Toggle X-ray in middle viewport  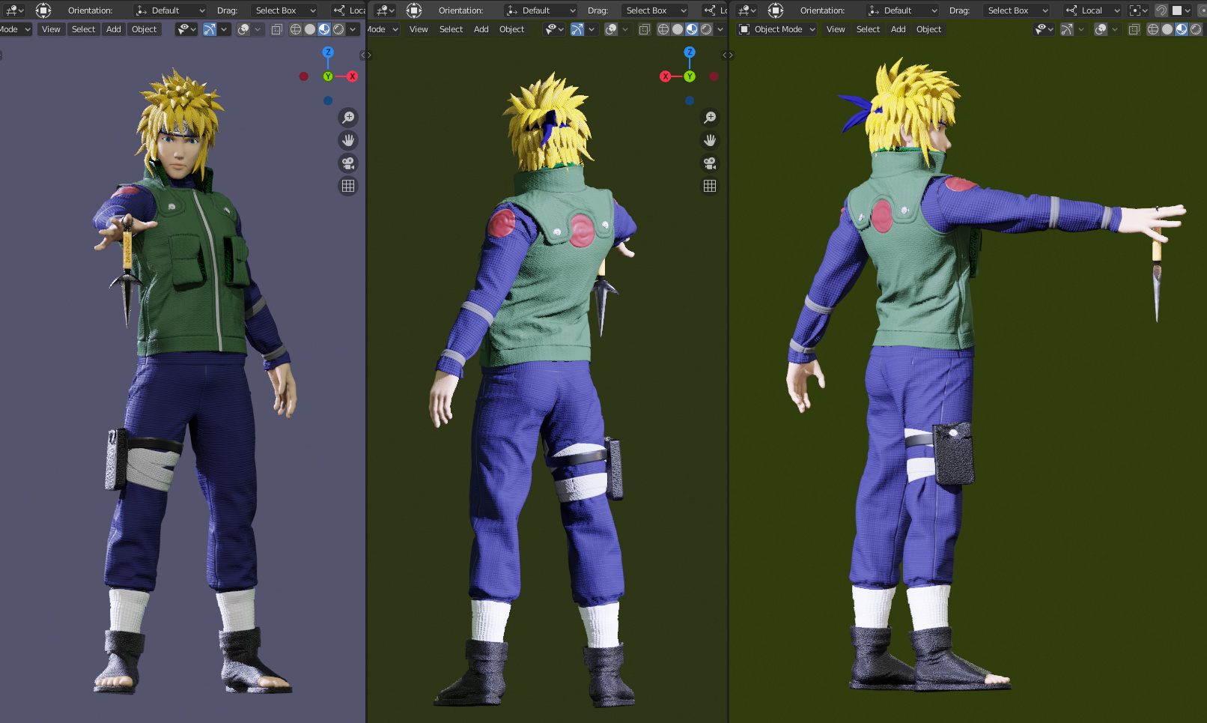[x=645, y=29]
